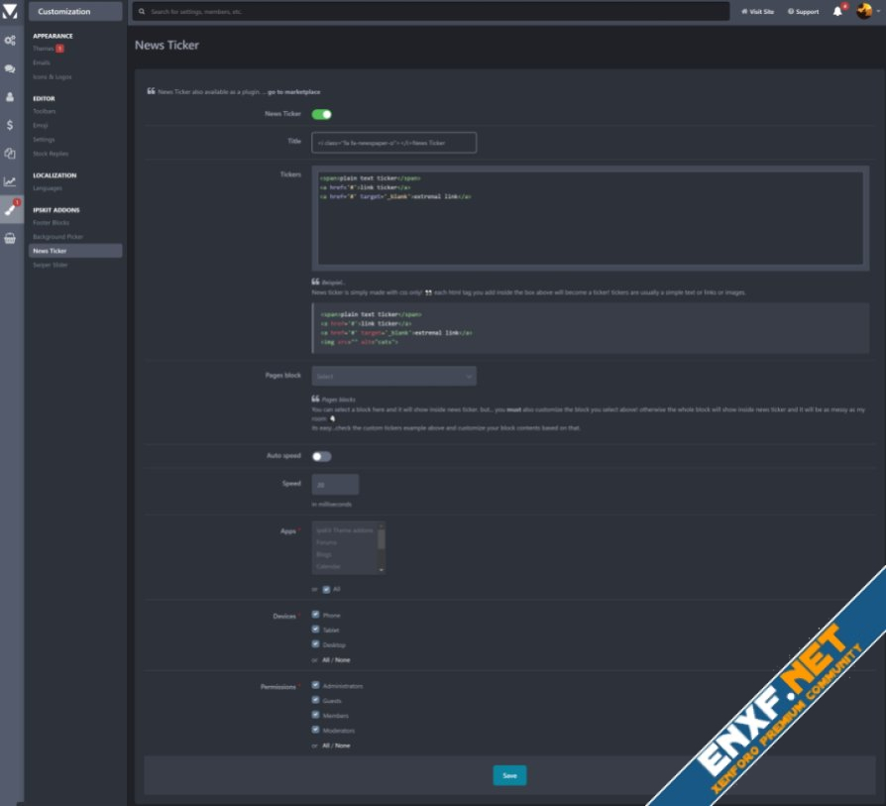Open the System gears icon in sidebar
The height and width of the screenshot is (806, 886).
coord(10,41)
